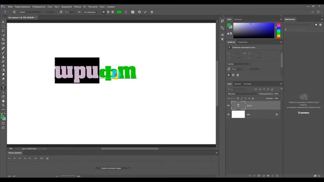This screenshot has height=182, width=324.
Task: Select the white background layer thumbnail
Action: click(x=238, y=114)
